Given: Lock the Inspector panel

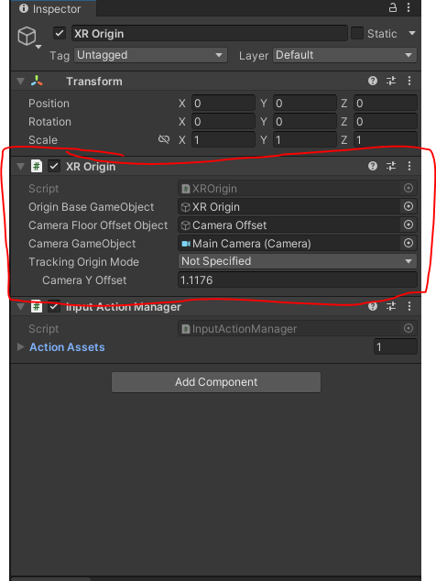Looking at the screenshot, I should [393, 7].
